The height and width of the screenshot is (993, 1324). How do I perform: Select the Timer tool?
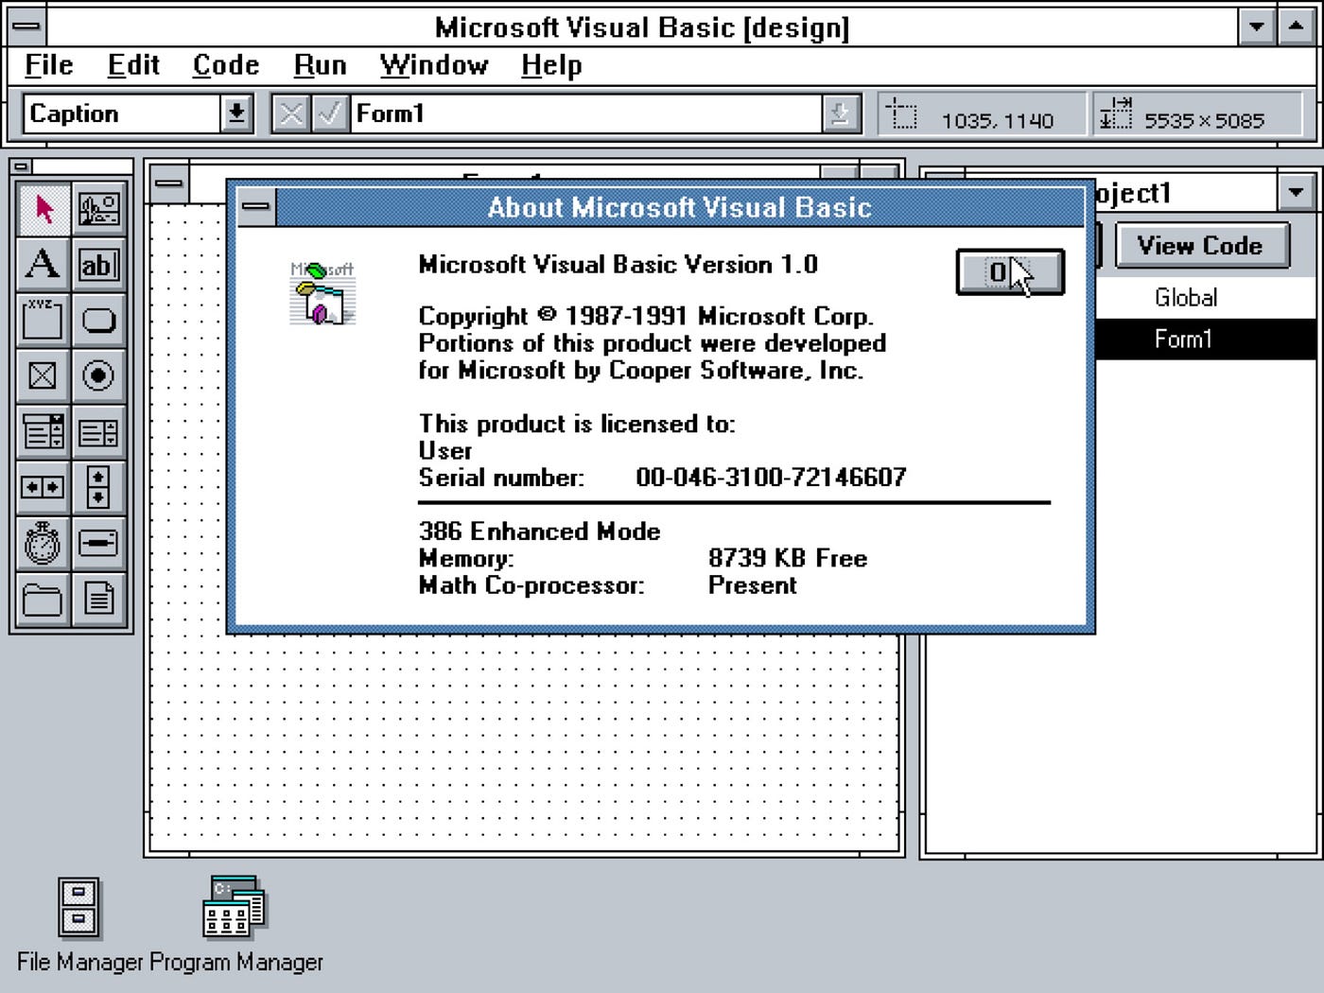coord(43,543)
